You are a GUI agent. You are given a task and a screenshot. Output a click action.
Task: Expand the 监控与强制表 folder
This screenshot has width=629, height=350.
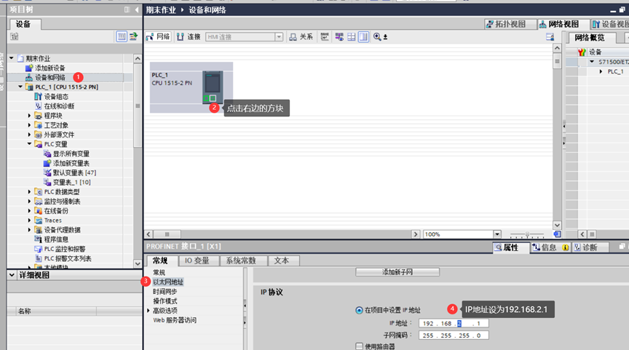tap(29, 202)
